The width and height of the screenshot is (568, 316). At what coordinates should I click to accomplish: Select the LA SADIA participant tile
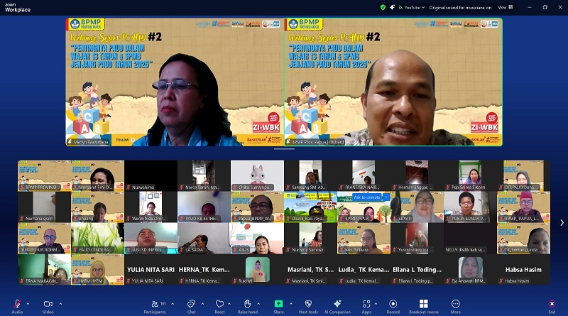click(204, 239)
